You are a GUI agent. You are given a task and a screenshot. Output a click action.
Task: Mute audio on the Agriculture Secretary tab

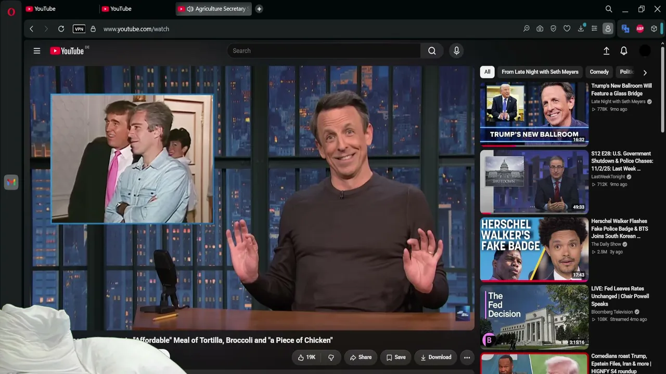190,9
